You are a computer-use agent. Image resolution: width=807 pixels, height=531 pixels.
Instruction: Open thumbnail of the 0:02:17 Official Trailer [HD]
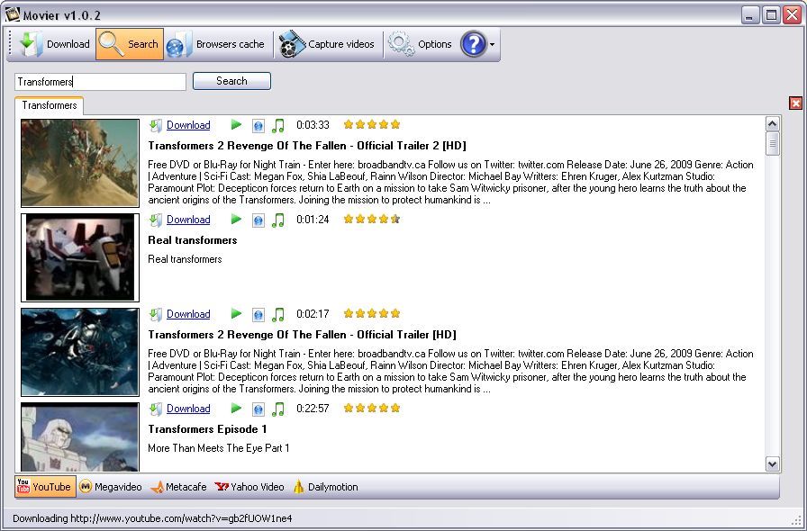click(x=80, y=353)
